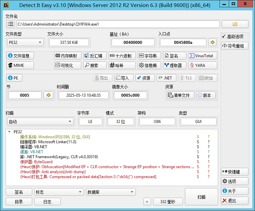Open the 信息熵 entropy view

click(x=149, y=65)
